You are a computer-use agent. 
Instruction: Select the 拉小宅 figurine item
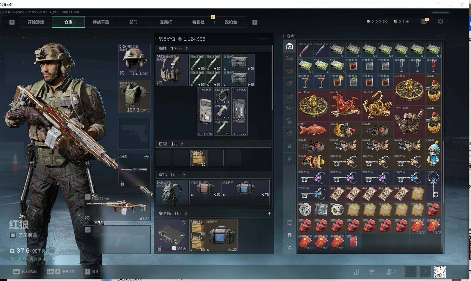[x=433, y=153]
